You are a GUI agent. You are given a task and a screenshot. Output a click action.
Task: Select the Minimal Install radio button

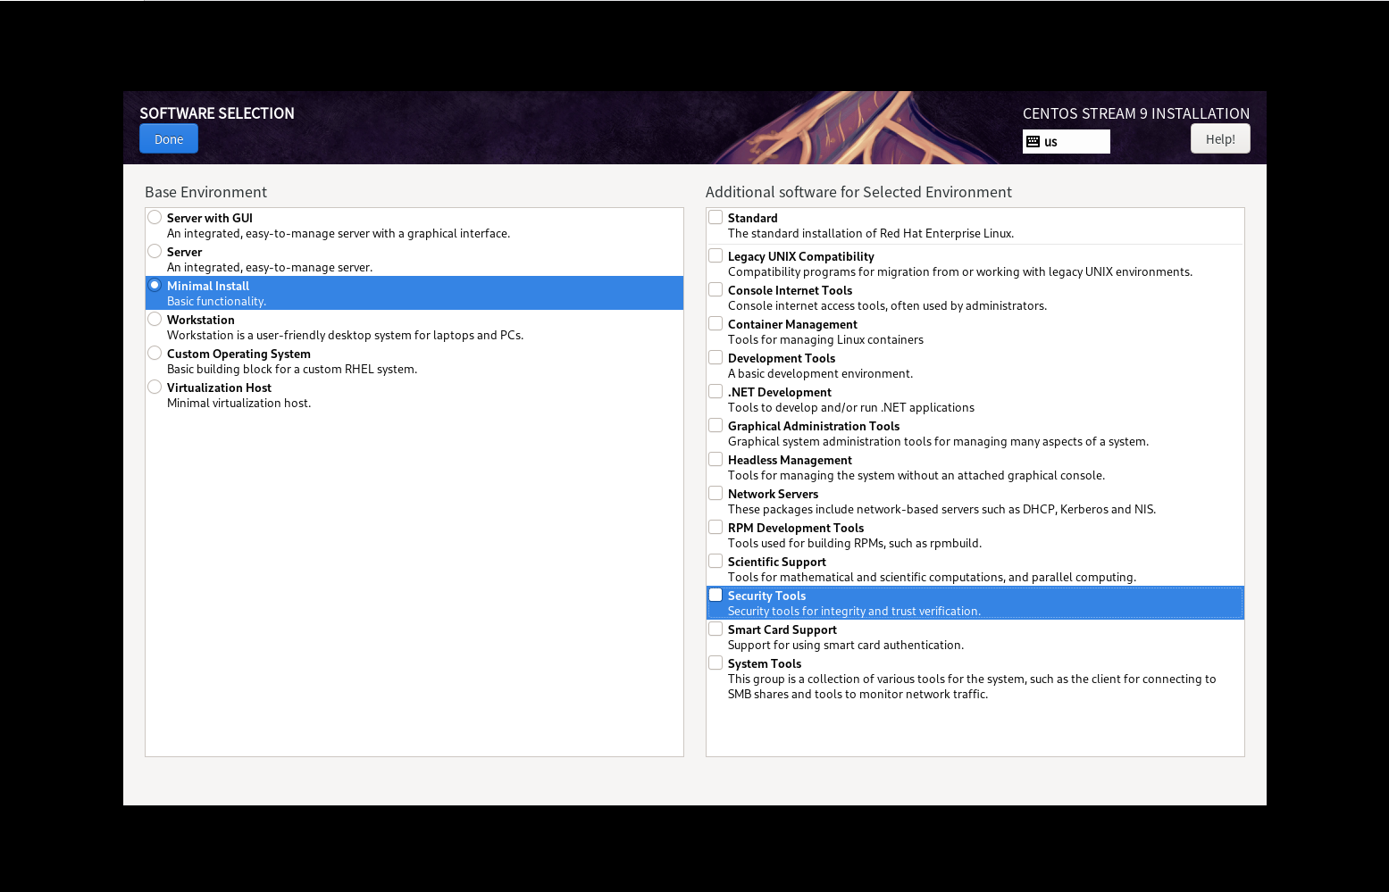tap(155, 285)
